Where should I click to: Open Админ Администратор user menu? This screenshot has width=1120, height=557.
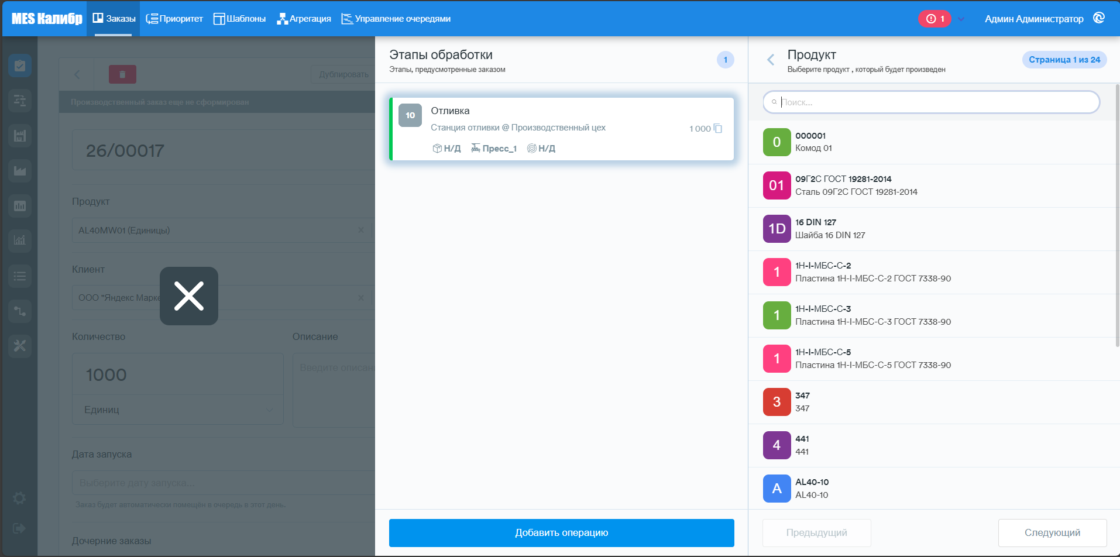1034,19
